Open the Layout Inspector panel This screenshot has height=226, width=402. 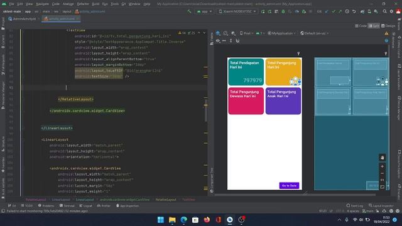[x=381, y=206]
